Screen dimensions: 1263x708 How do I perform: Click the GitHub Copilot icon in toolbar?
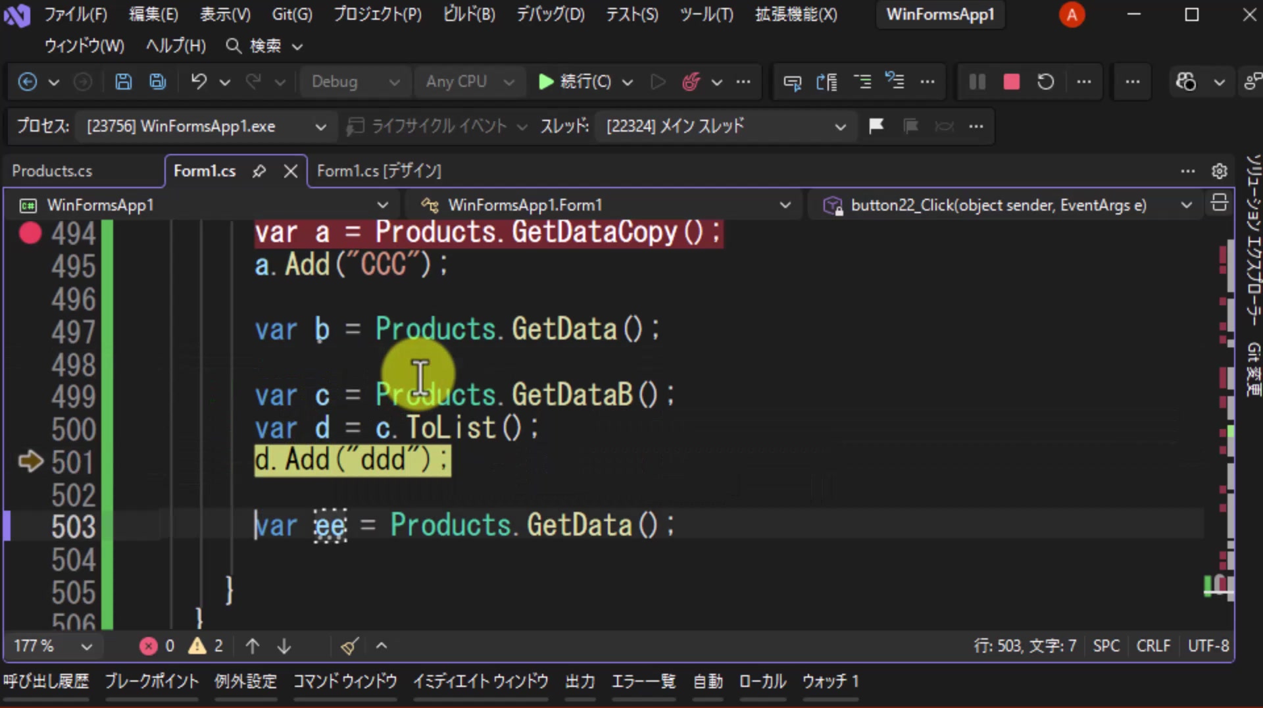1185,82
